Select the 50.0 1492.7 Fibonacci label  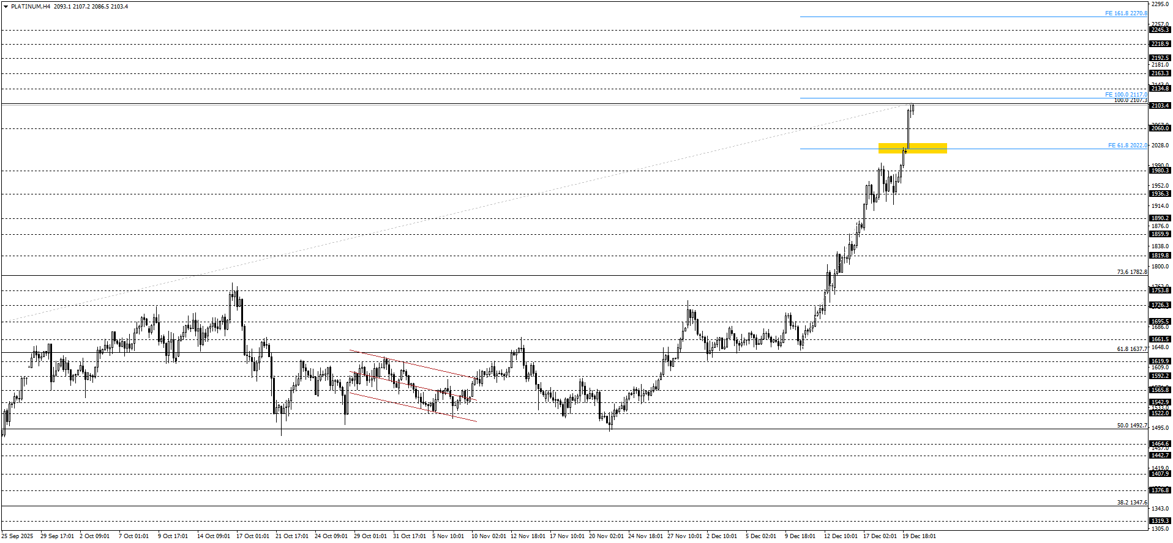point(1131,426)
